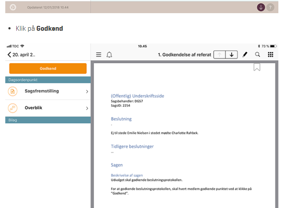This screenshot has width=281, height=208.
Task: Go to previous agenda item arrow
Action: coord(219,55)
